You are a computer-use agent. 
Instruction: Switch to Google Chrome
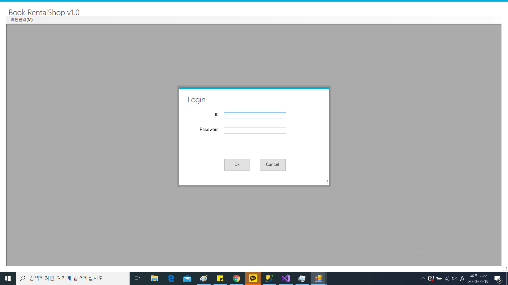[x=237, y=278]
